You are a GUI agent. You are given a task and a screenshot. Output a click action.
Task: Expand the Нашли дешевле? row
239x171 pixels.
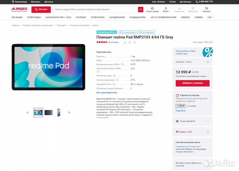tap(192, 121)
